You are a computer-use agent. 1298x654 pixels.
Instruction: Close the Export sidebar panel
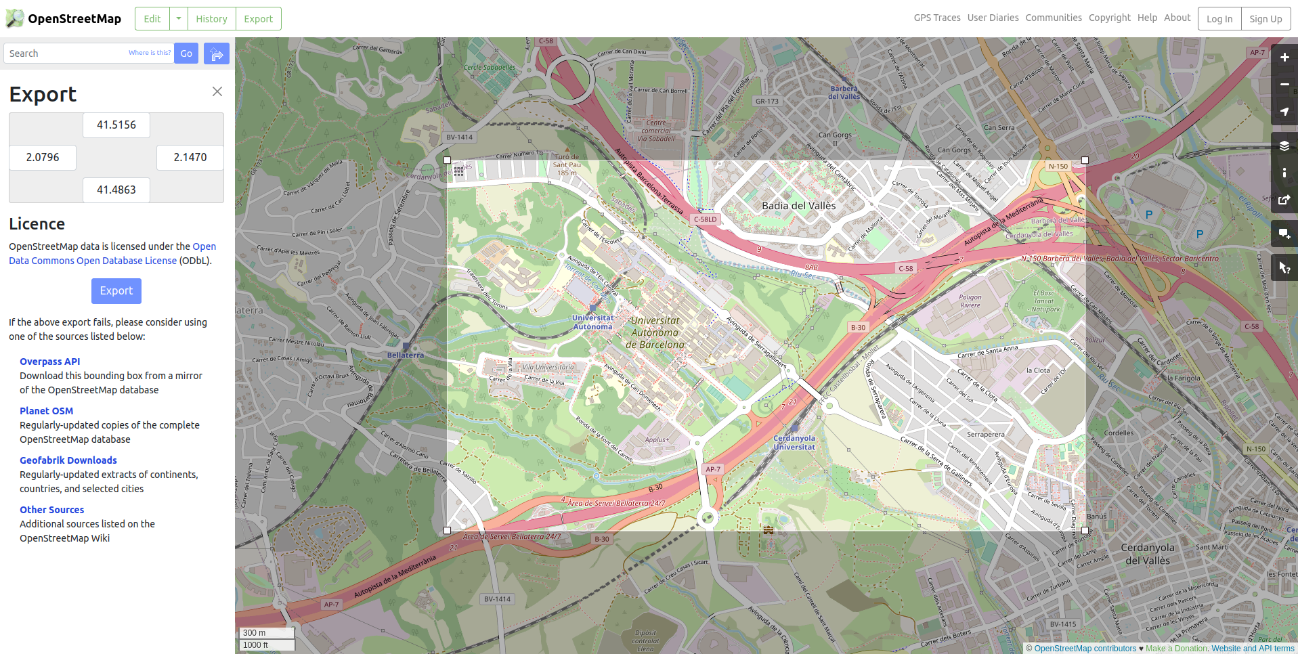(x=217, y=91)
